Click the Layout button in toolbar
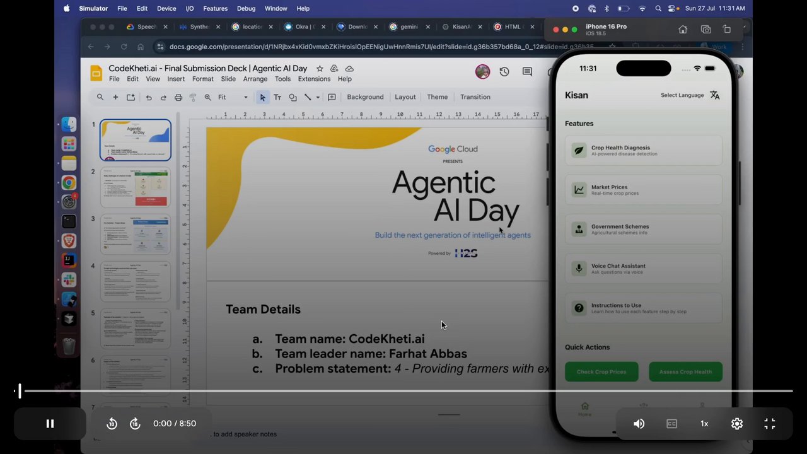The height and width of the screenshot is (454, 807). coord(405,97)
